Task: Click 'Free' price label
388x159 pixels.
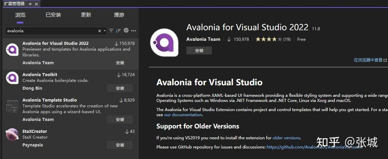Action: (301, 39)
